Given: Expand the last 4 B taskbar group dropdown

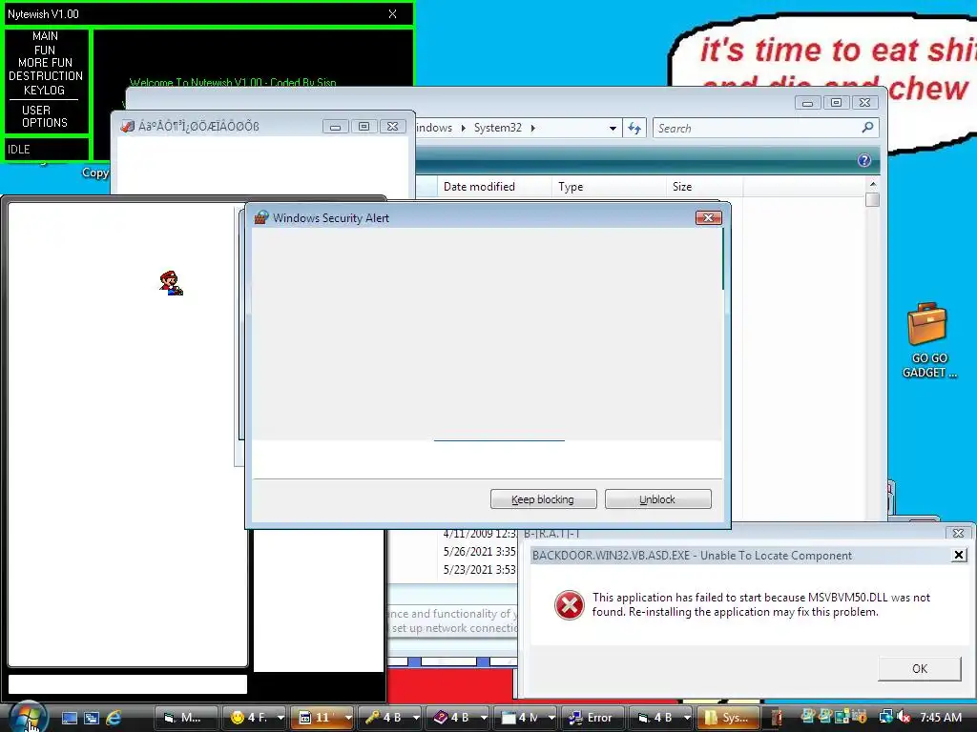Looking at the screenshot, I should click(687, 718).
